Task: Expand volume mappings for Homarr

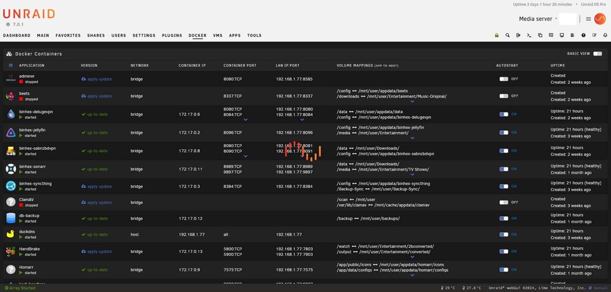Action: click(x=412, y=276)
